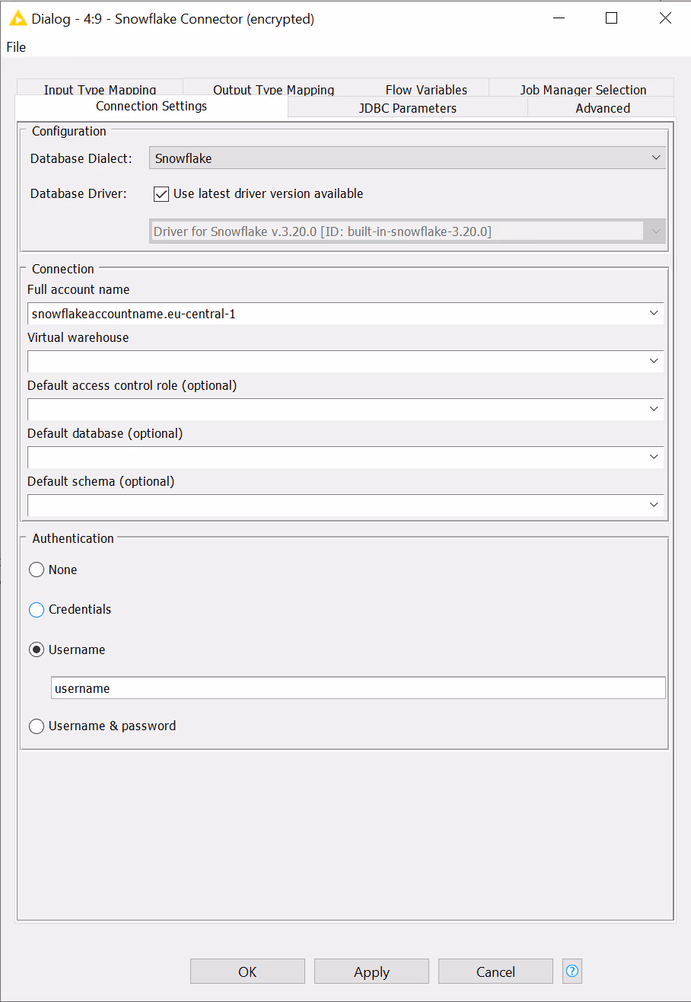
Task: Open the Advanced tab
Action: click(602, 108)
